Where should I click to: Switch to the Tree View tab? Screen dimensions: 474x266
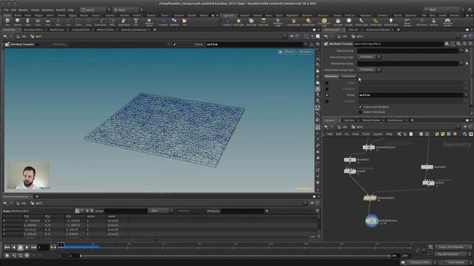coord(349,120)
